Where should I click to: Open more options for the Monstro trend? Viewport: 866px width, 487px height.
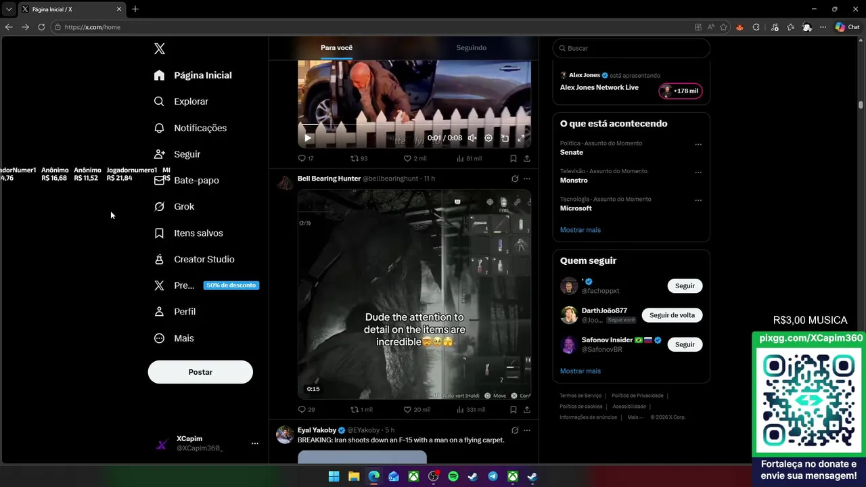click(698, 172)
